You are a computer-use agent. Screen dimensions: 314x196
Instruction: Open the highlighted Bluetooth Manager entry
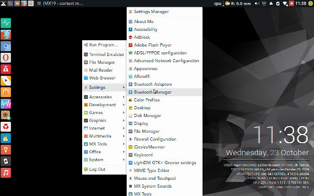pyautogui.click(x=164, y=92)
